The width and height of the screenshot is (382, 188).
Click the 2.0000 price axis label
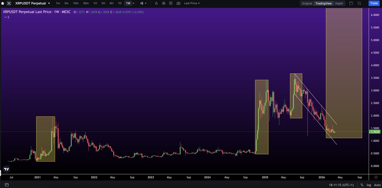pos(375,116)
